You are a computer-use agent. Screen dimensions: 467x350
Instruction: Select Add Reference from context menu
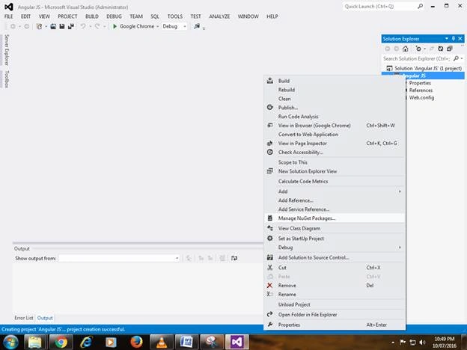click(335, 200)
